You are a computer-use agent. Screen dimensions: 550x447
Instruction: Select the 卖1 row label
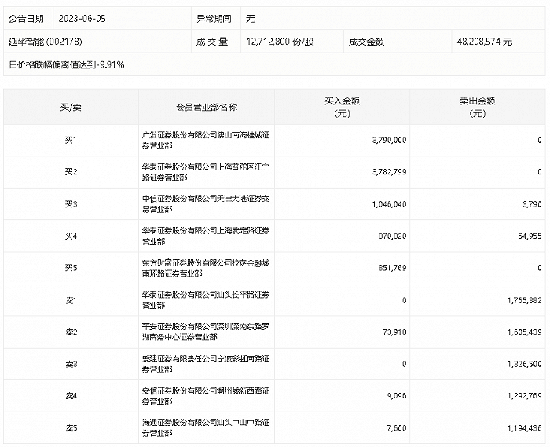click(71, 300)
